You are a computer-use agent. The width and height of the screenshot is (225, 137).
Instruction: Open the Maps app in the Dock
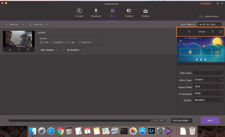(106, 131)
